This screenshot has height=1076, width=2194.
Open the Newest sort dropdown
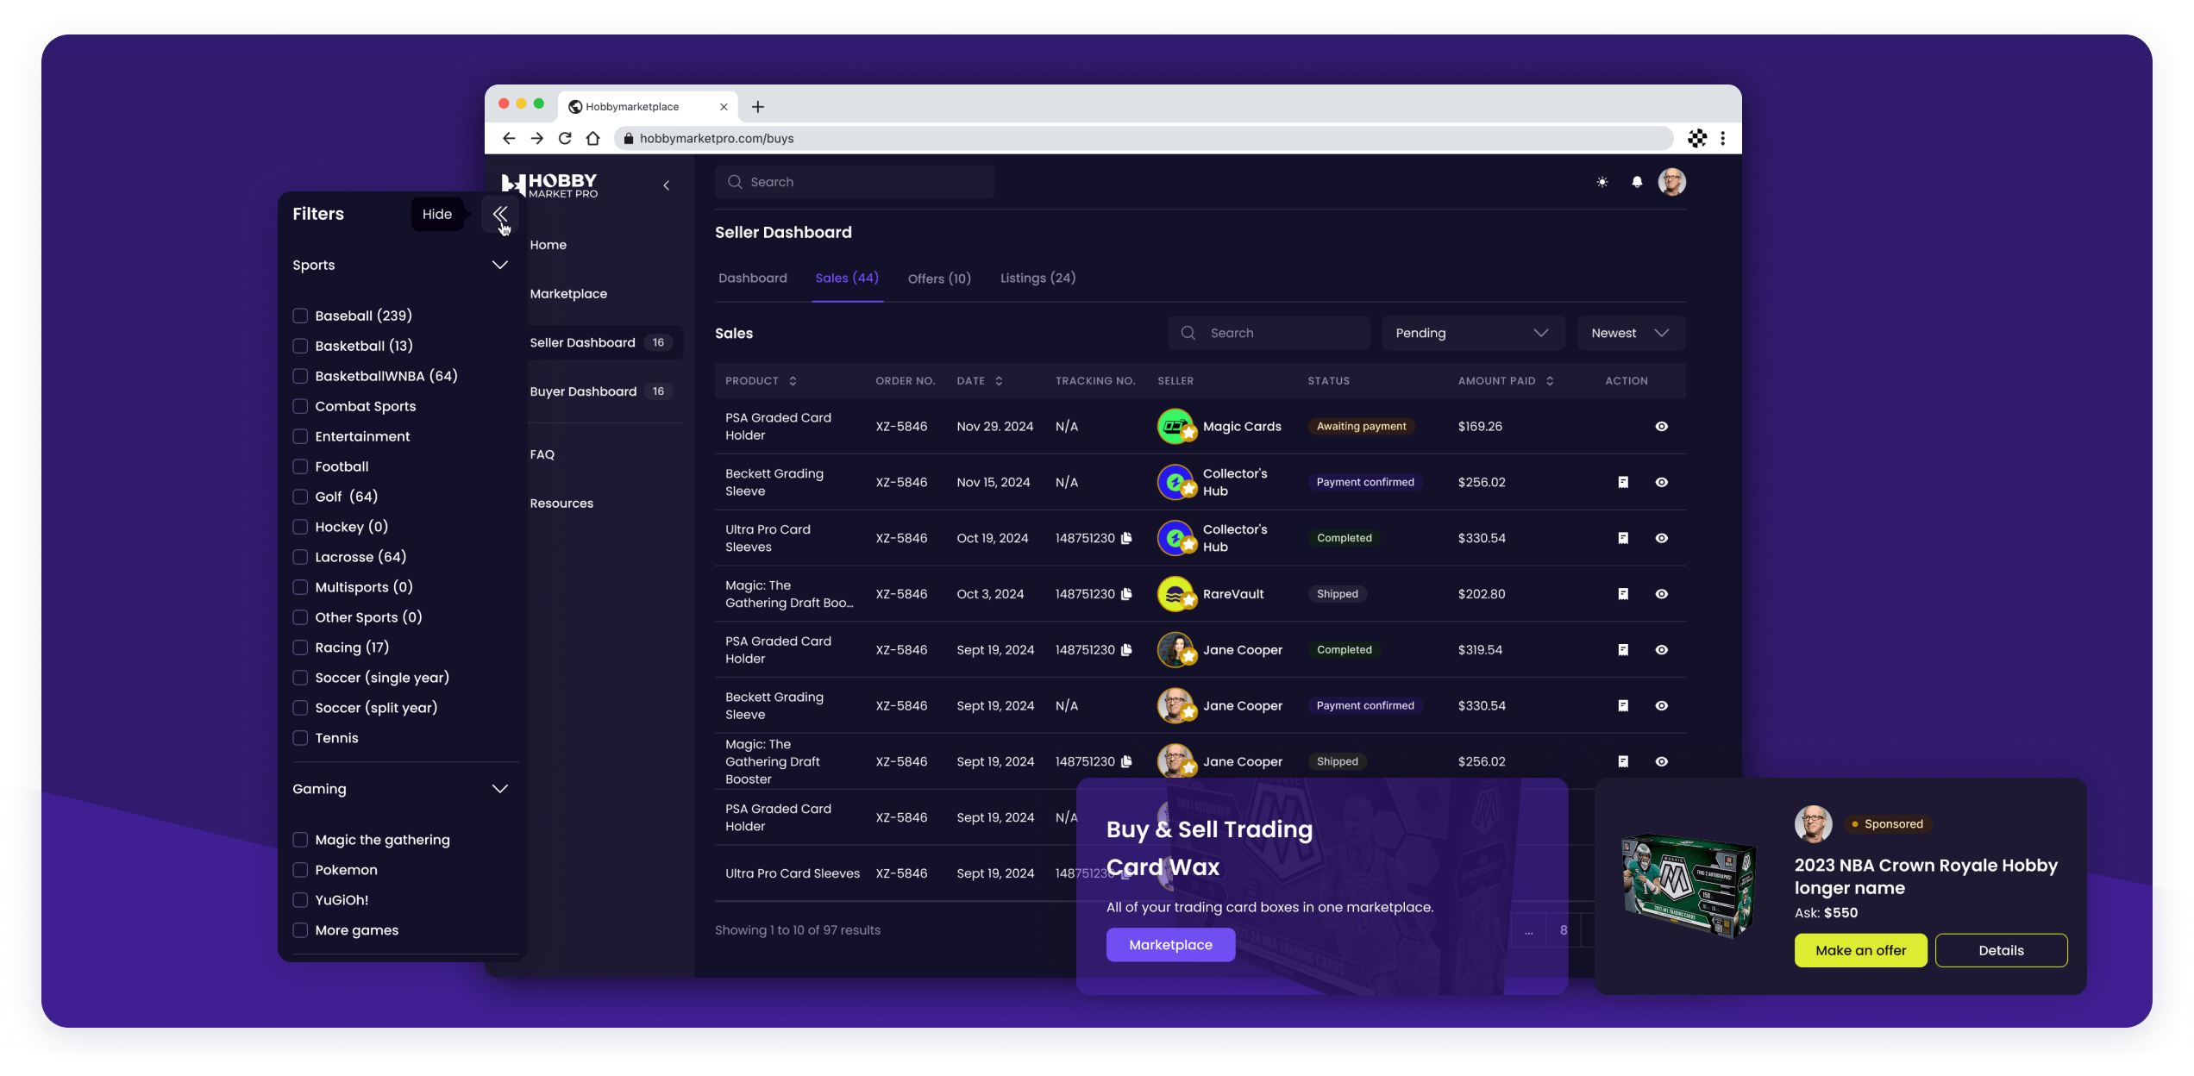1630,333
